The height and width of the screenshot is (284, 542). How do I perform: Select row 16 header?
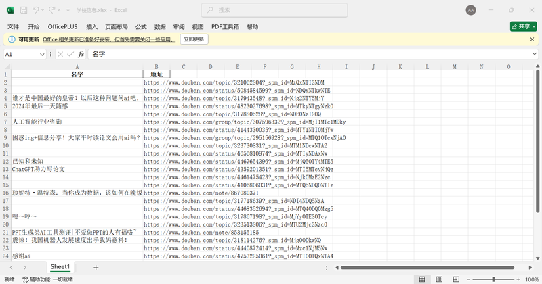(6, 193)
